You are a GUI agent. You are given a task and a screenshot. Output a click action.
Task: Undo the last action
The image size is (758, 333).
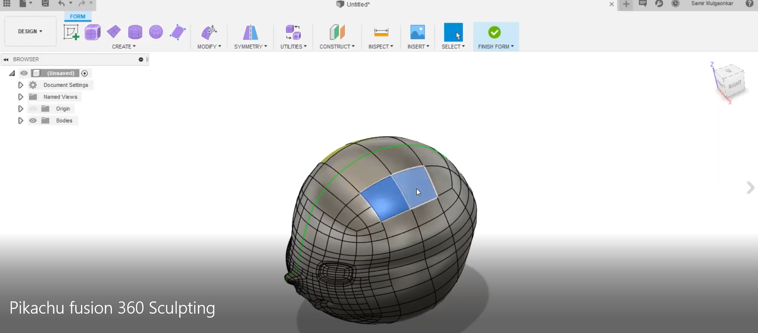[x=62, y=4]
